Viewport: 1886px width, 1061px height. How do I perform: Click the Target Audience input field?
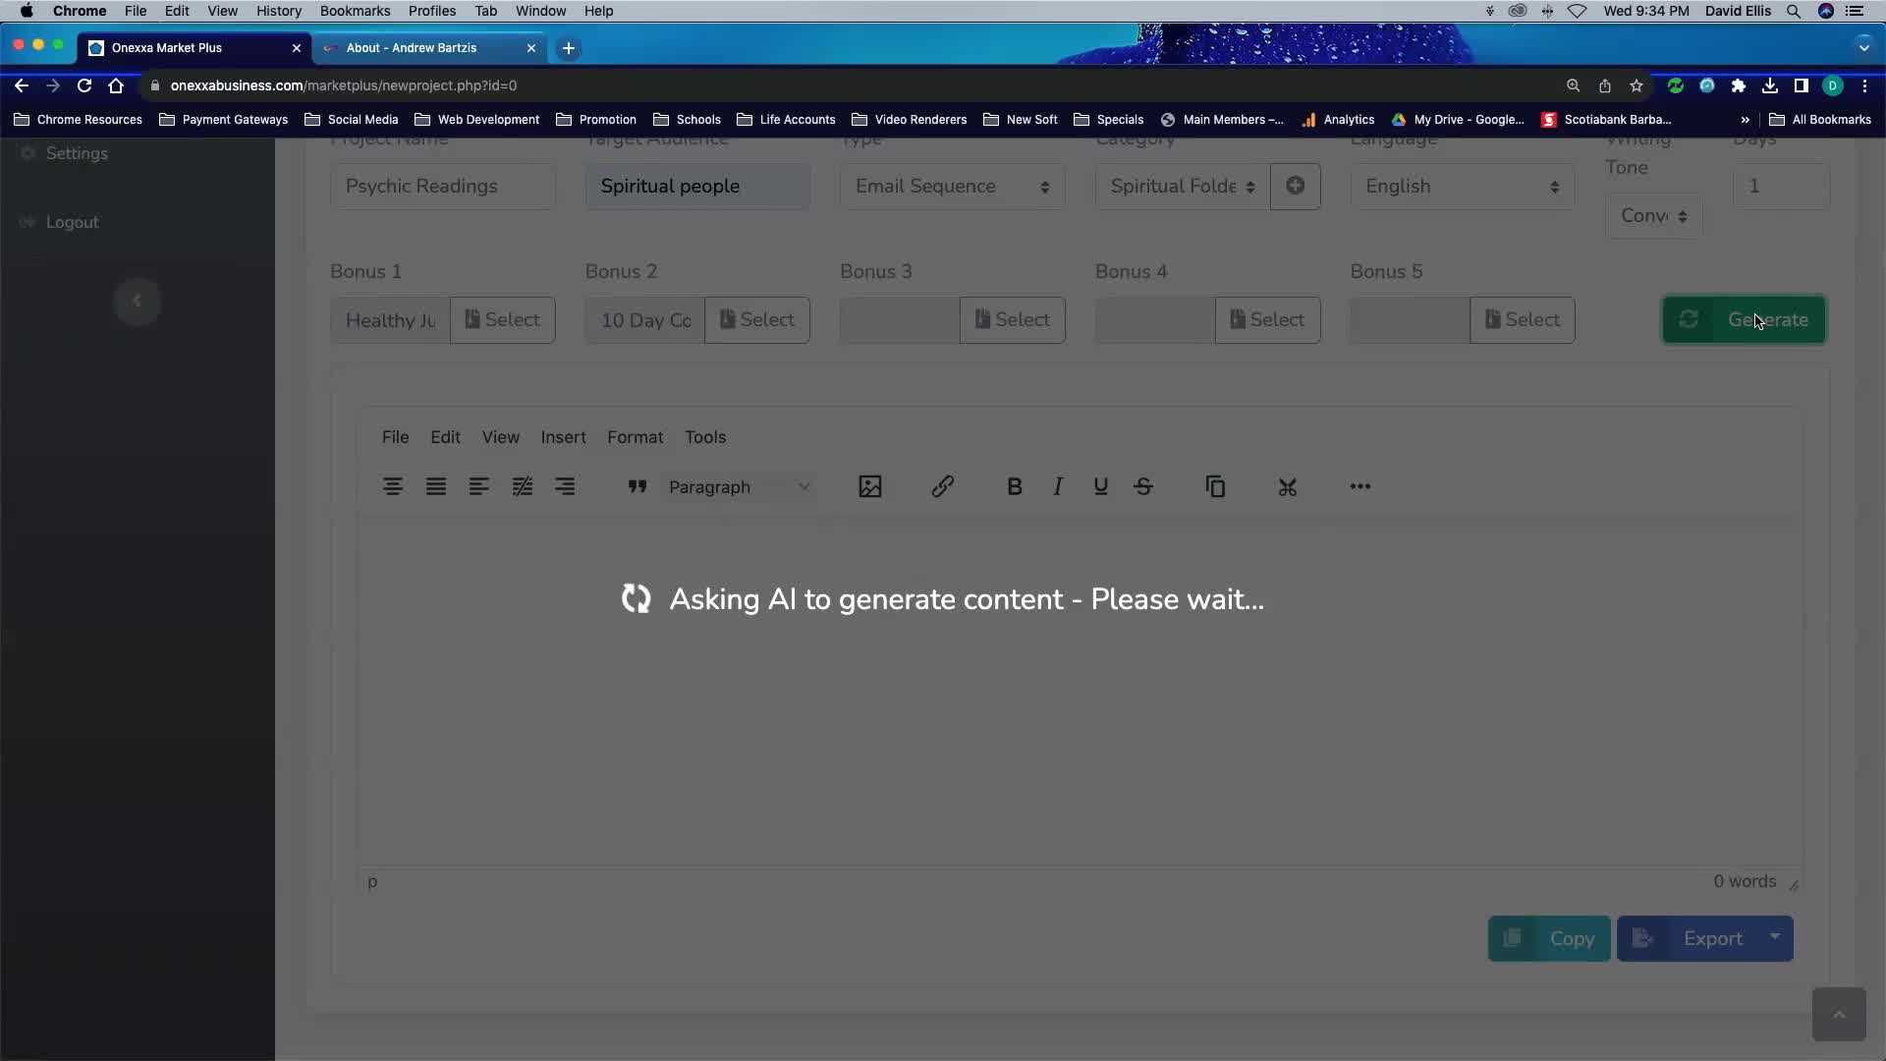pyautogui.click(x=697, y=187)
